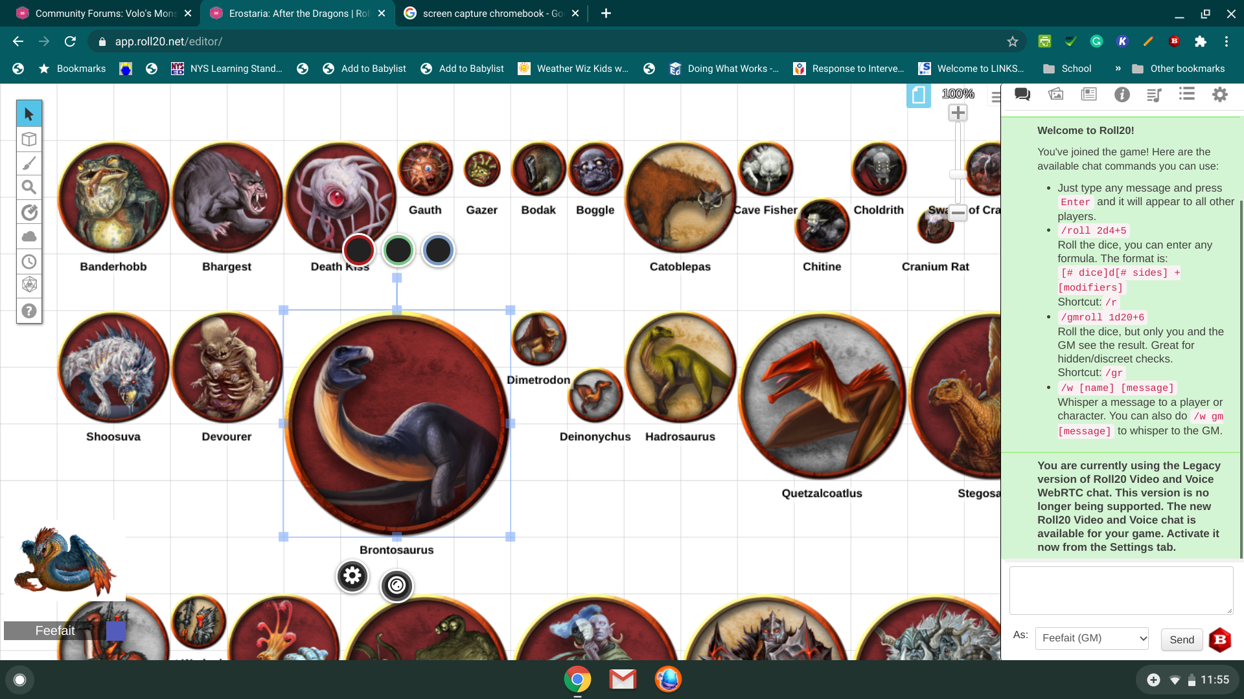Open Chrome from the shelf
1244x699 pixels.
[577, 680]
